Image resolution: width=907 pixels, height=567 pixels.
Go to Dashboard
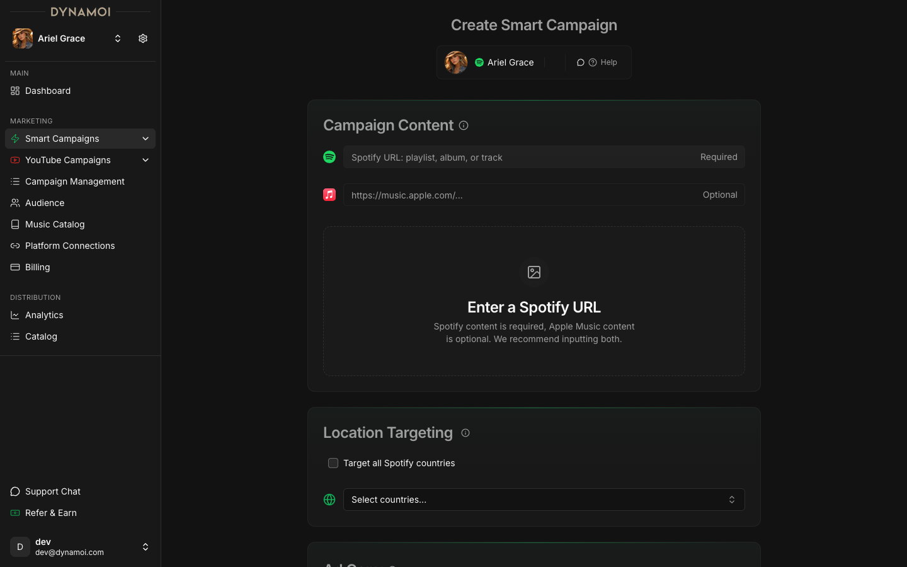tap(48, 91)
